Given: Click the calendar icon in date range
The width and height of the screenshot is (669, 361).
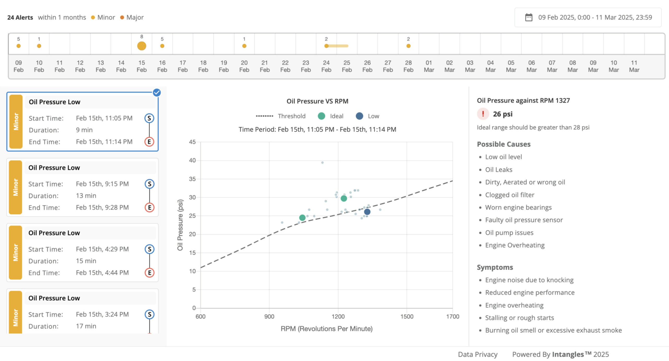Looking at the screenshot, I should [x=528, y=17].
